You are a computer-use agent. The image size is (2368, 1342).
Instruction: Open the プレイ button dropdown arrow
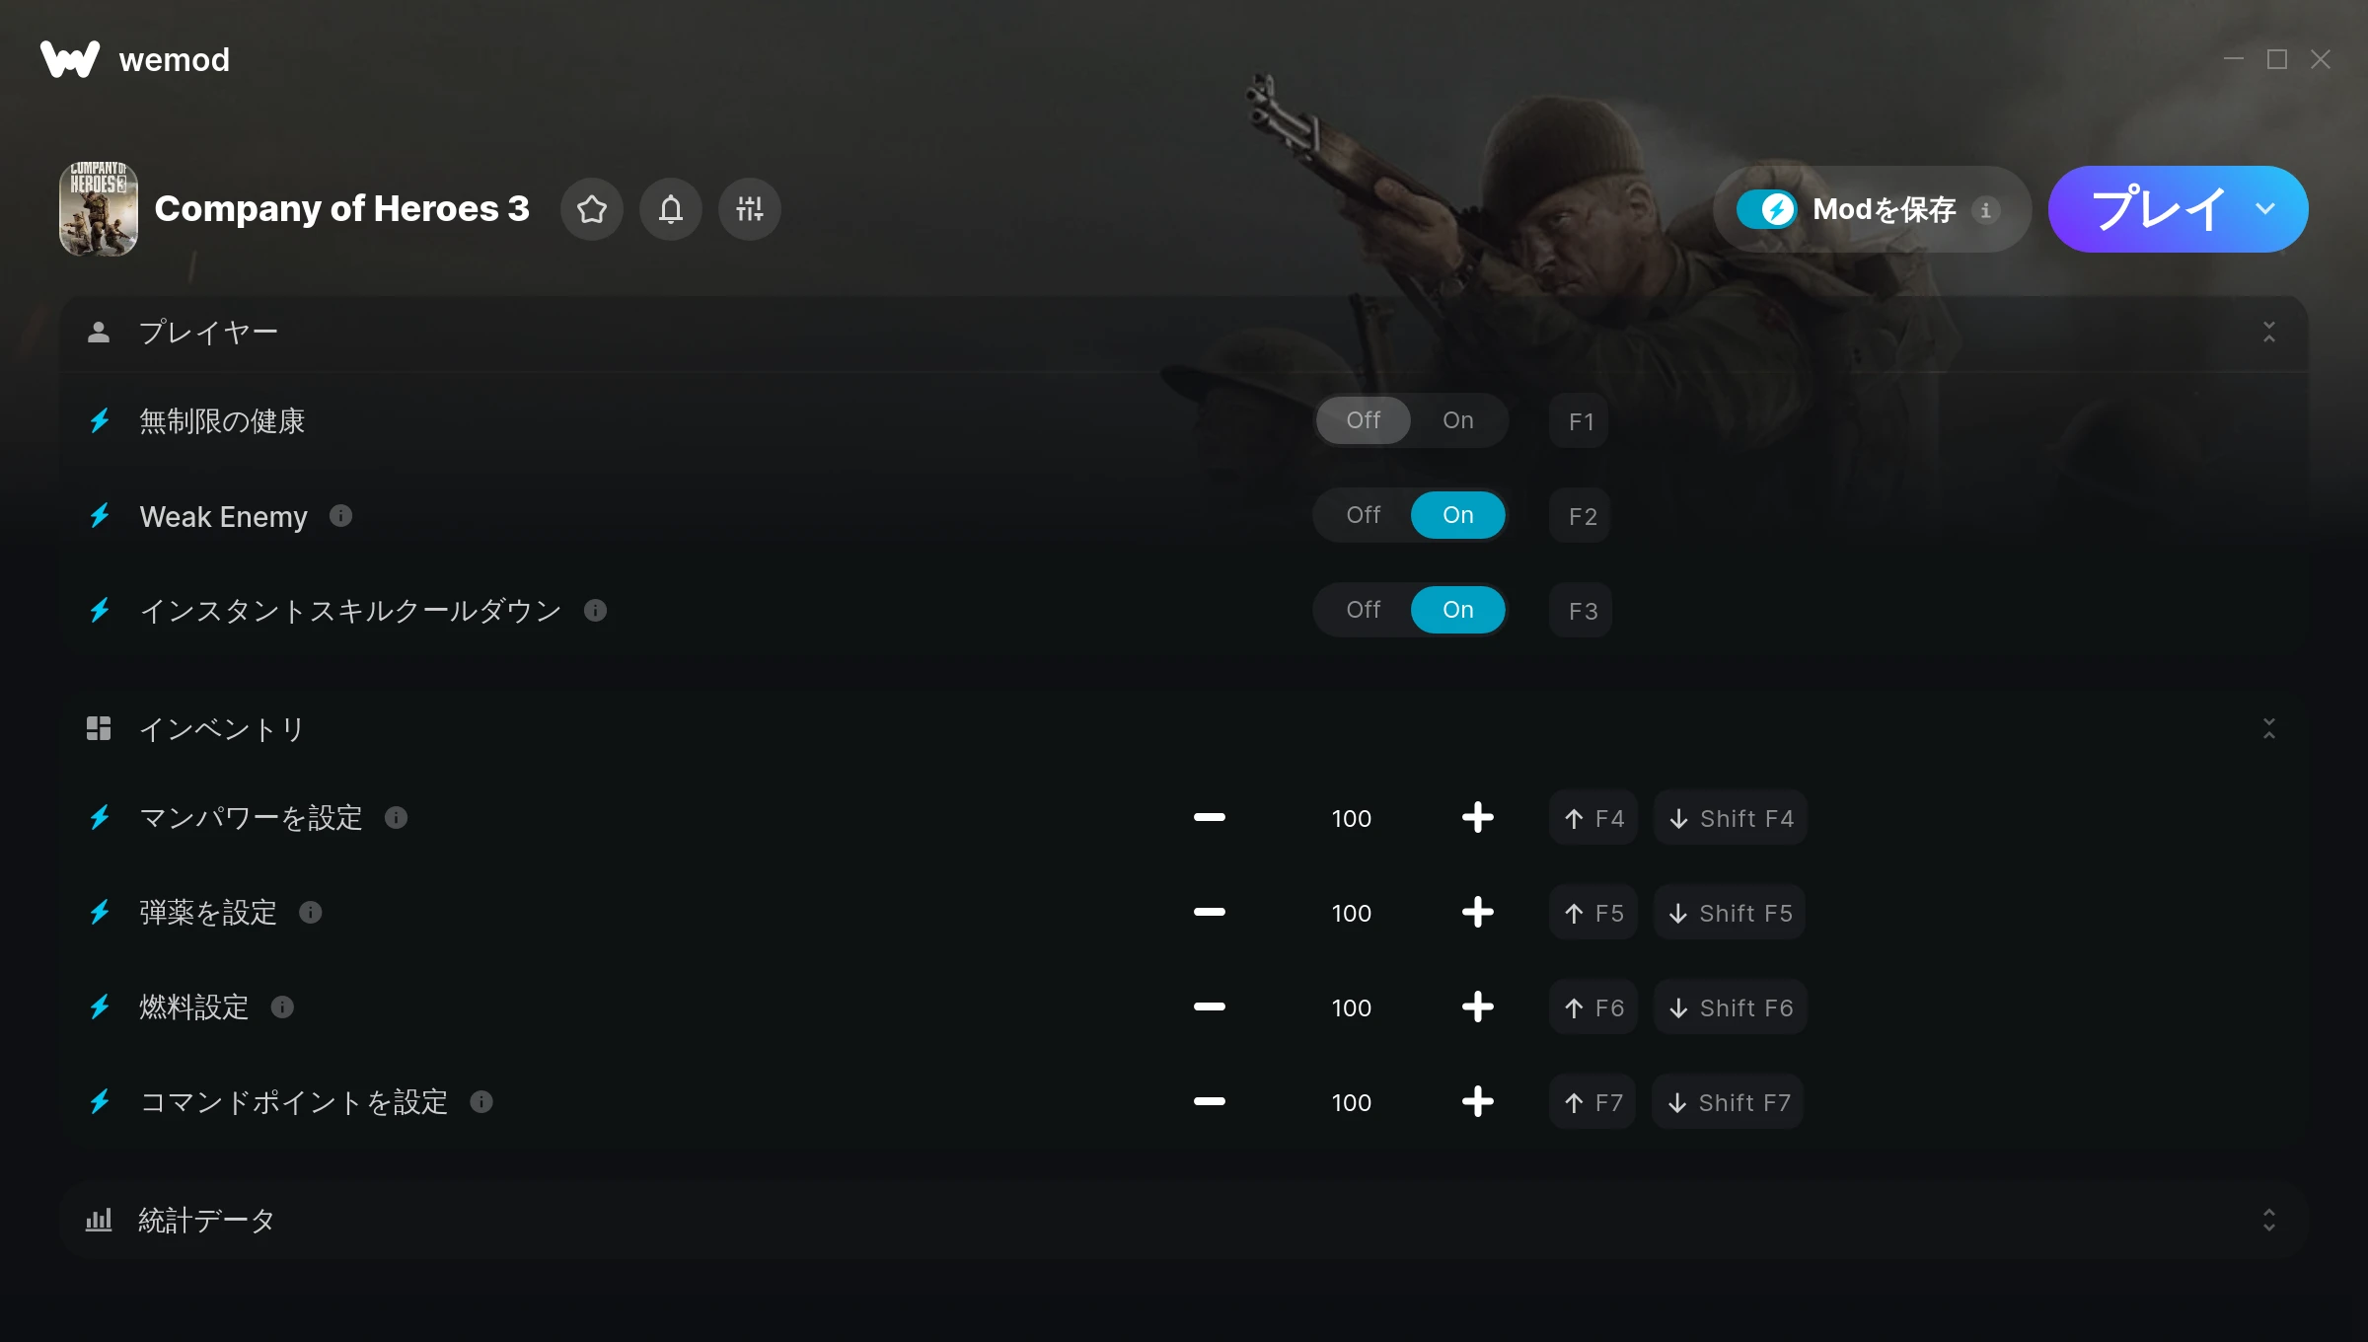pos(2265,209)
